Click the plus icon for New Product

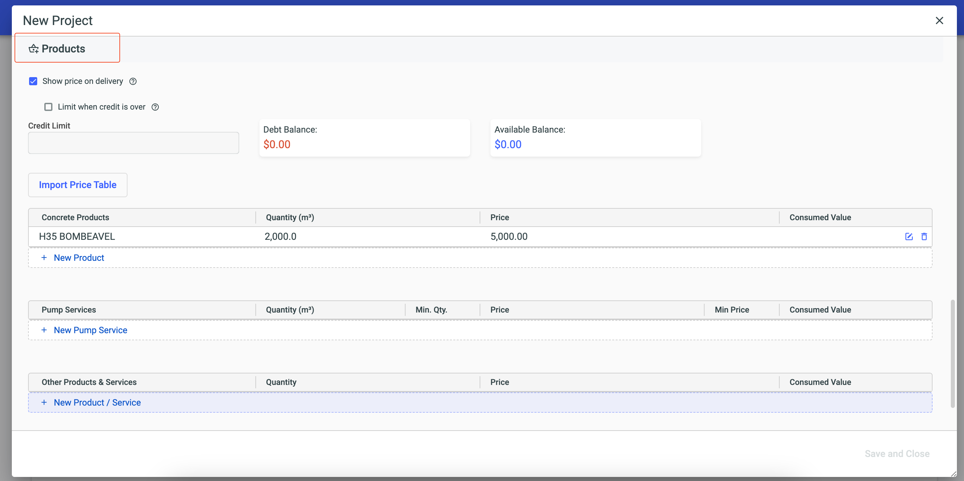[44, 257]
